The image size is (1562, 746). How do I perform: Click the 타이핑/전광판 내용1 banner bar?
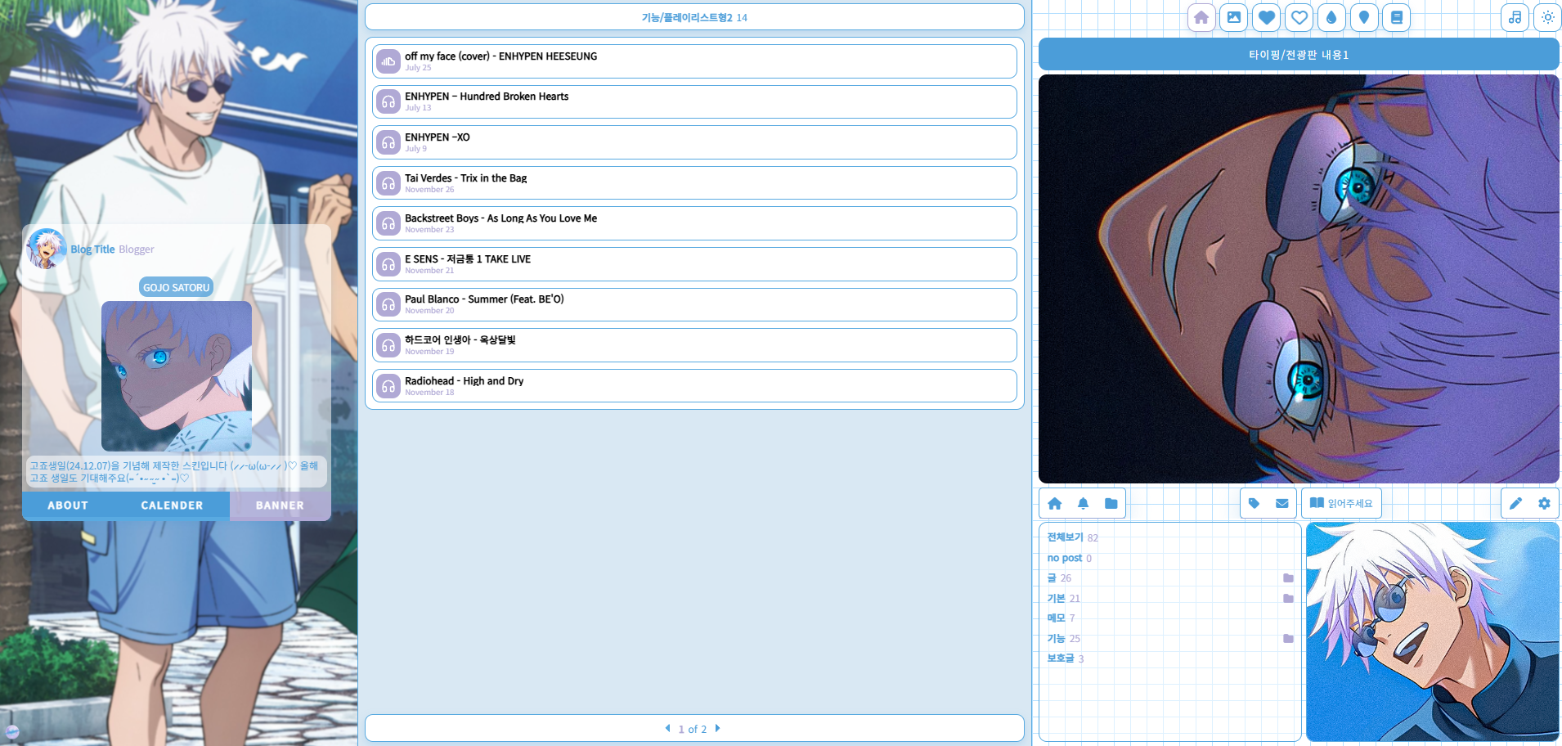(x=1299, y=54)
